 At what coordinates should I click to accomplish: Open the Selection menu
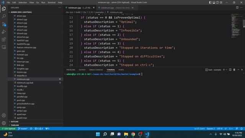[x=23, y=3]
